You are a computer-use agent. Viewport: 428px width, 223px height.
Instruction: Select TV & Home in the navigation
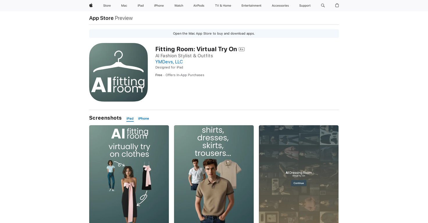tap(223, 6)
